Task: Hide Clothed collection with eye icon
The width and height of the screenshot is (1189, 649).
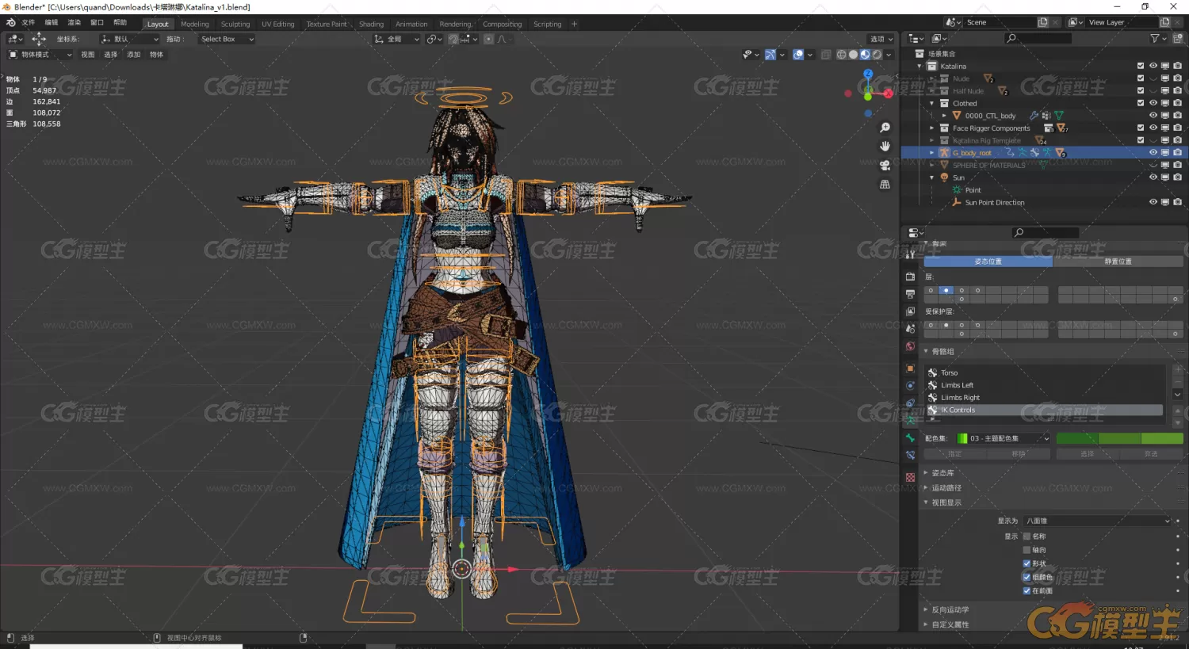Action: 1153,103
